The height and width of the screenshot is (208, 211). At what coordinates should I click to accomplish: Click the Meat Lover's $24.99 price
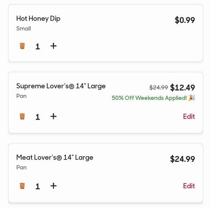[x=182, y=159]
